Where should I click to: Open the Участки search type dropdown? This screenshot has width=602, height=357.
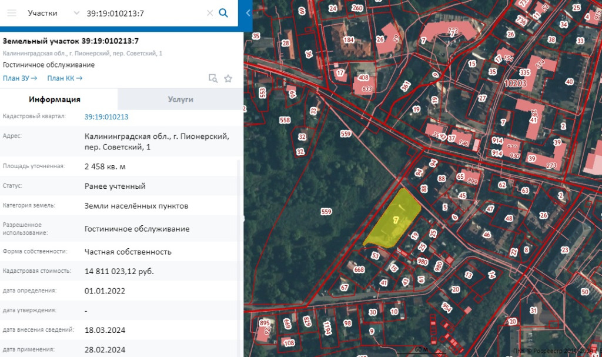(76, 13)
